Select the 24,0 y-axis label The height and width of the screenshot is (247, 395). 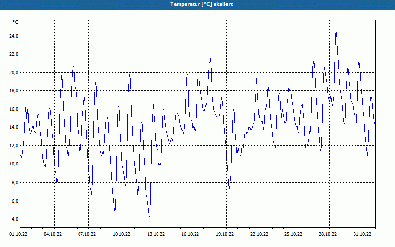(x=14, y=36)
